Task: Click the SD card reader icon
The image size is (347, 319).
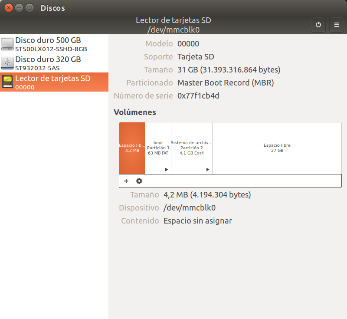Action: coord(7,82)
